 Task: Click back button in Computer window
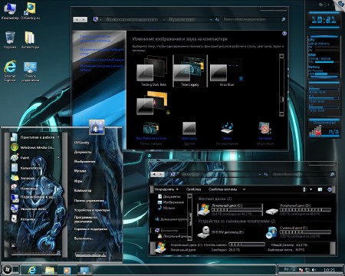pos(154,174)
